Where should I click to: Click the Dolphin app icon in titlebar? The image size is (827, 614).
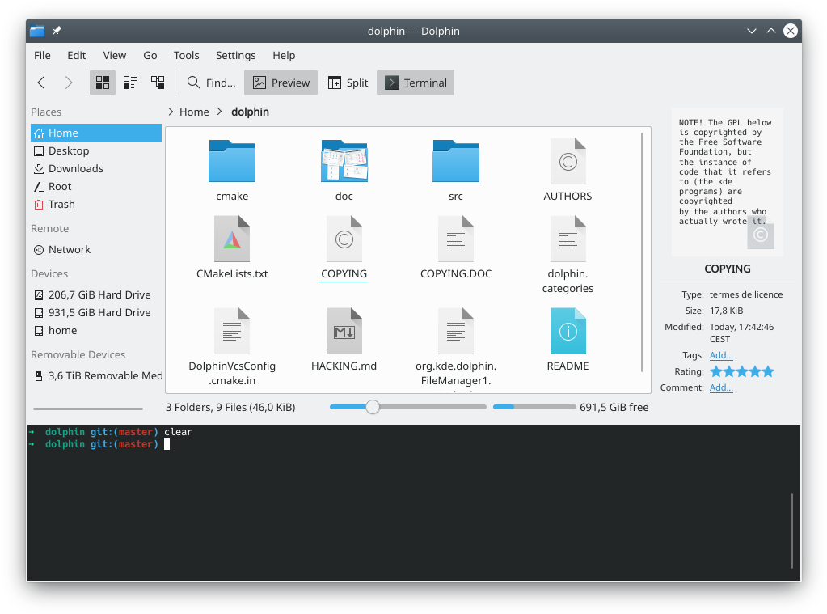point(37,32)
